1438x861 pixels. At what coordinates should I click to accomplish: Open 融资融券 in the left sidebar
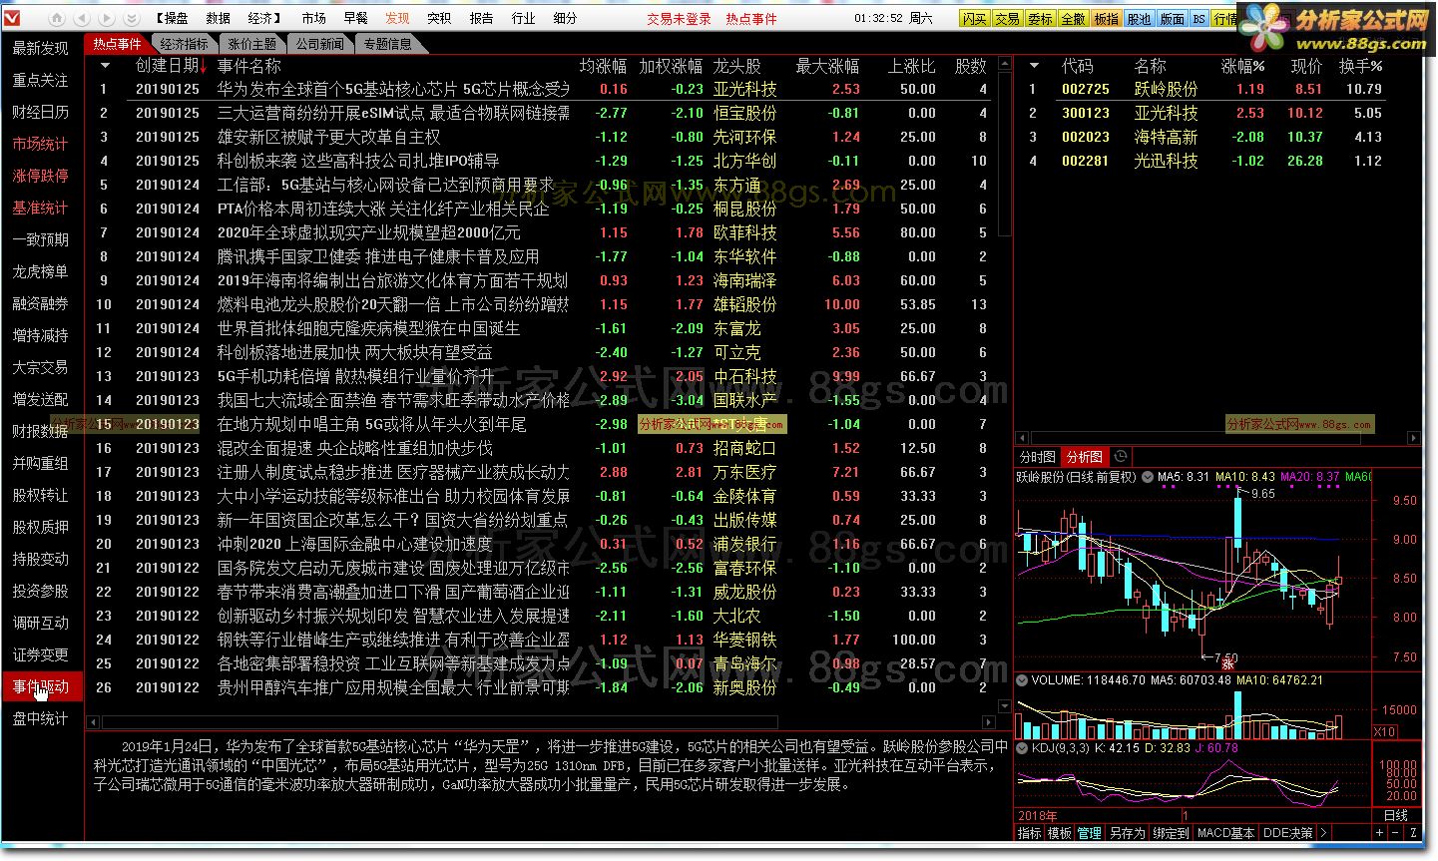41,303
